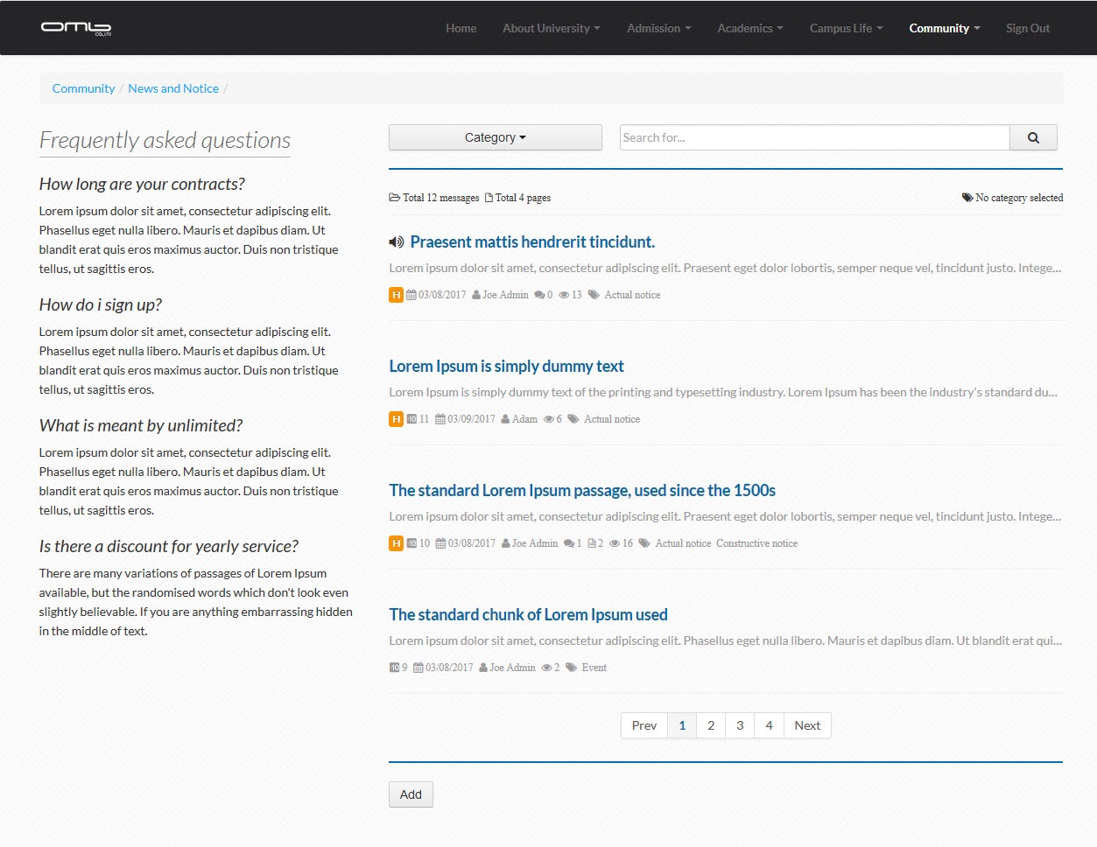The width and height of the screenshot is (1097, 847).
Task: Focus the Search for input field
Action: (814, 137)
